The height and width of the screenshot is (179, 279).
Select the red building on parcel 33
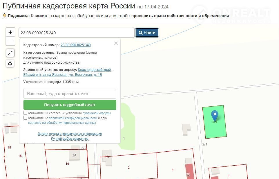pyautogui.click(x=189, y=171)
